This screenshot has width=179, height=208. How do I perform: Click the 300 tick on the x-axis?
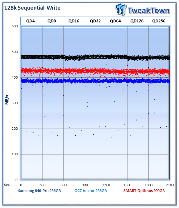pos(42,185)
